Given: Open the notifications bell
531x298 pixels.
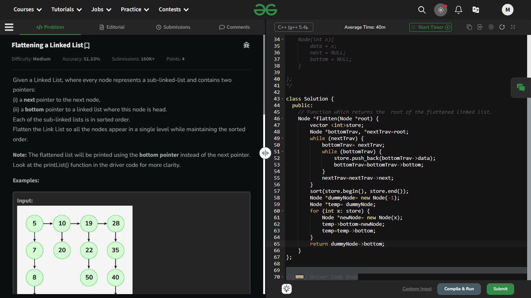Looking at the screenshot, I should point(458,10).
